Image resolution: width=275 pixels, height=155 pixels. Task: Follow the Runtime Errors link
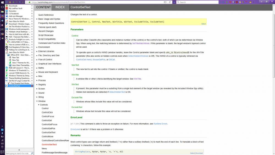tap(160, 124)
